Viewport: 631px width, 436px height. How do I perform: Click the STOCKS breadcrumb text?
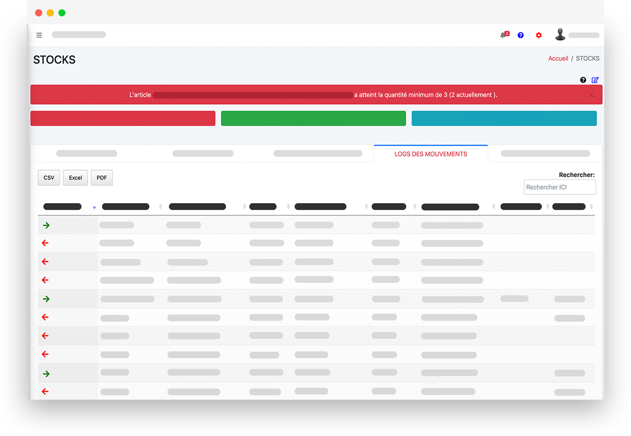(588, 58)
